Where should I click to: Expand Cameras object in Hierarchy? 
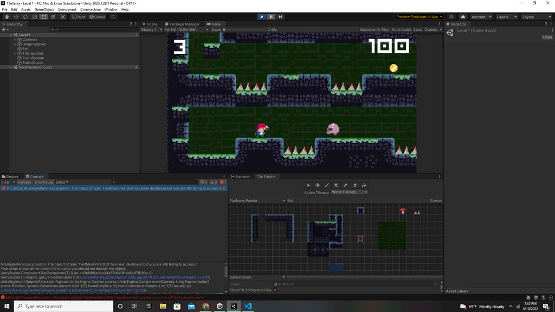15,40
